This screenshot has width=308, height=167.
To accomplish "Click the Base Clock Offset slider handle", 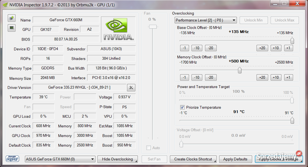I will pyautogui.click(x=292, y=41).
